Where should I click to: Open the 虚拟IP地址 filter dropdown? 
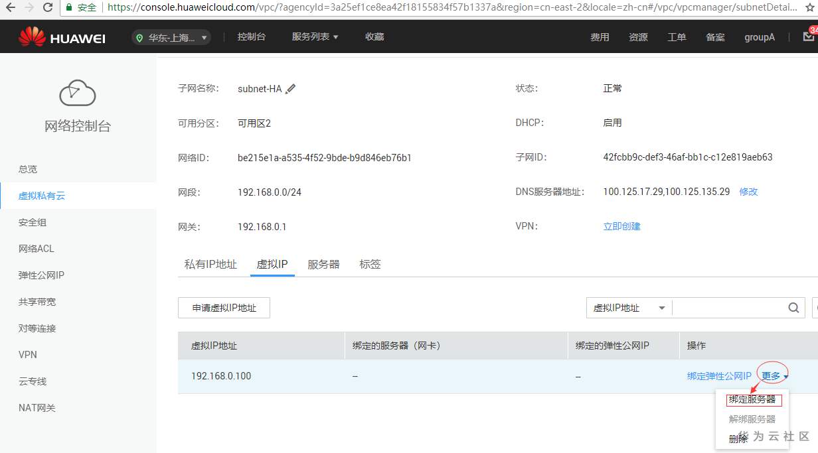click(629, 308)
